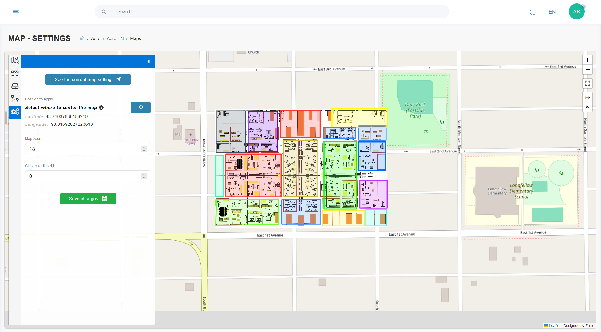This screenshot has height=332, width=601.
Task: Toggle browser fullscreen icon in header
Action: point(533,12)
